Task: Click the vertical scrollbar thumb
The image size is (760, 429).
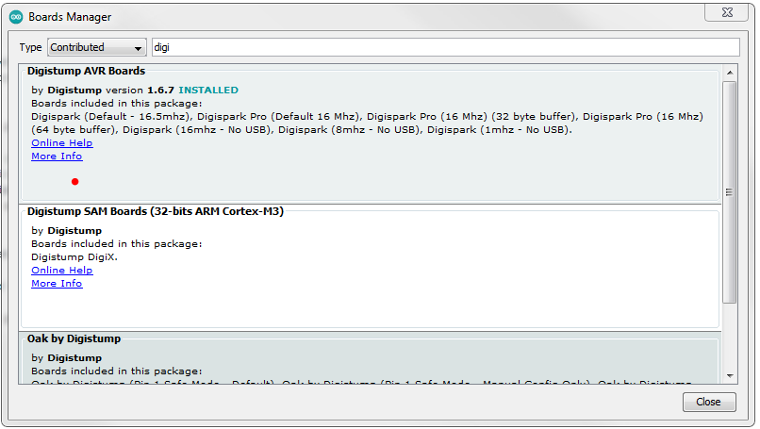Action: point(729,191)
